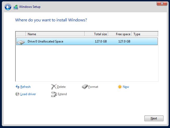Click the Windows Setup title icon
Screen dimensions: 170x128
(x=16, y=7)
